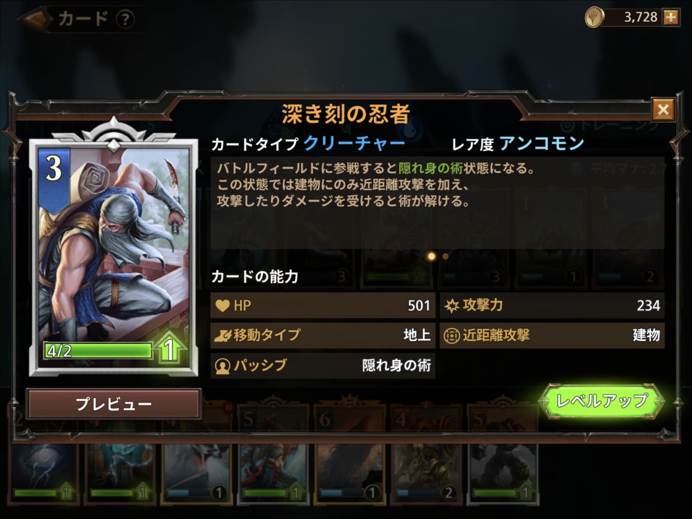692x519 pixels.
Task: Select the first description page dot
Action: point(431,256)
